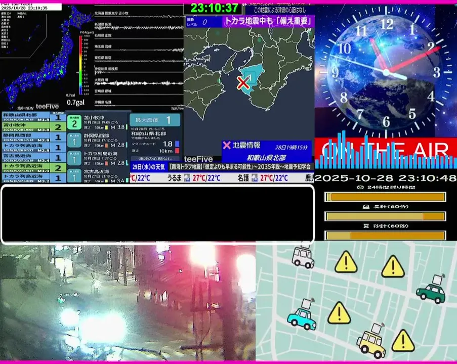The height and width of the screenshot is (364, 457).
Task: Click the 長針(60分) progress bar
Action: (x=385, y=216)
